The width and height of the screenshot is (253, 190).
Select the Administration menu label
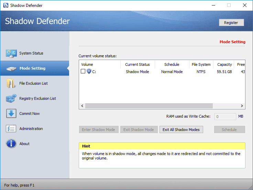coord(31,129)
